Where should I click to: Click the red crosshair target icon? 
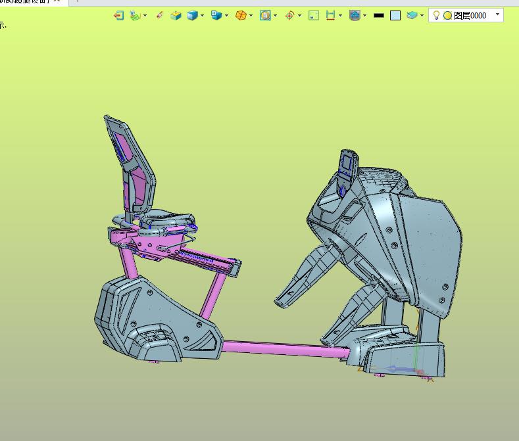(289, 16)
